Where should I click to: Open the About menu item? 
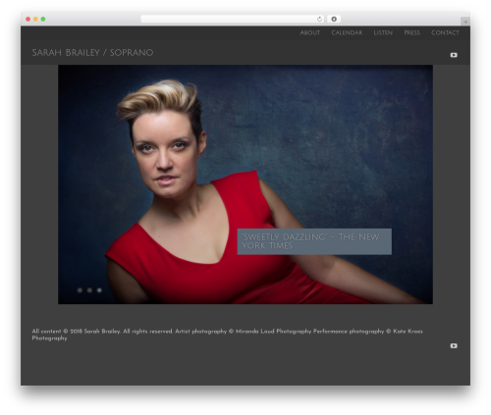coord(310,33)
